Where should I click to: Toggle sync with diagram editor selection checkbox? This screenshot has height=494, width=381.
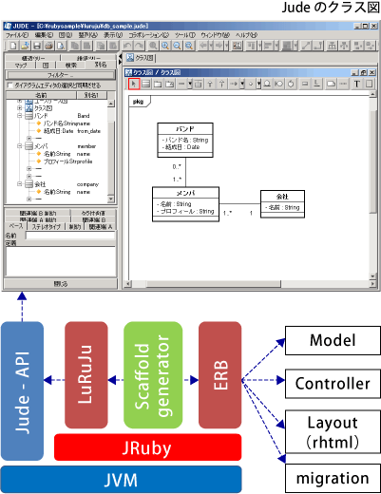coord(10,85)
